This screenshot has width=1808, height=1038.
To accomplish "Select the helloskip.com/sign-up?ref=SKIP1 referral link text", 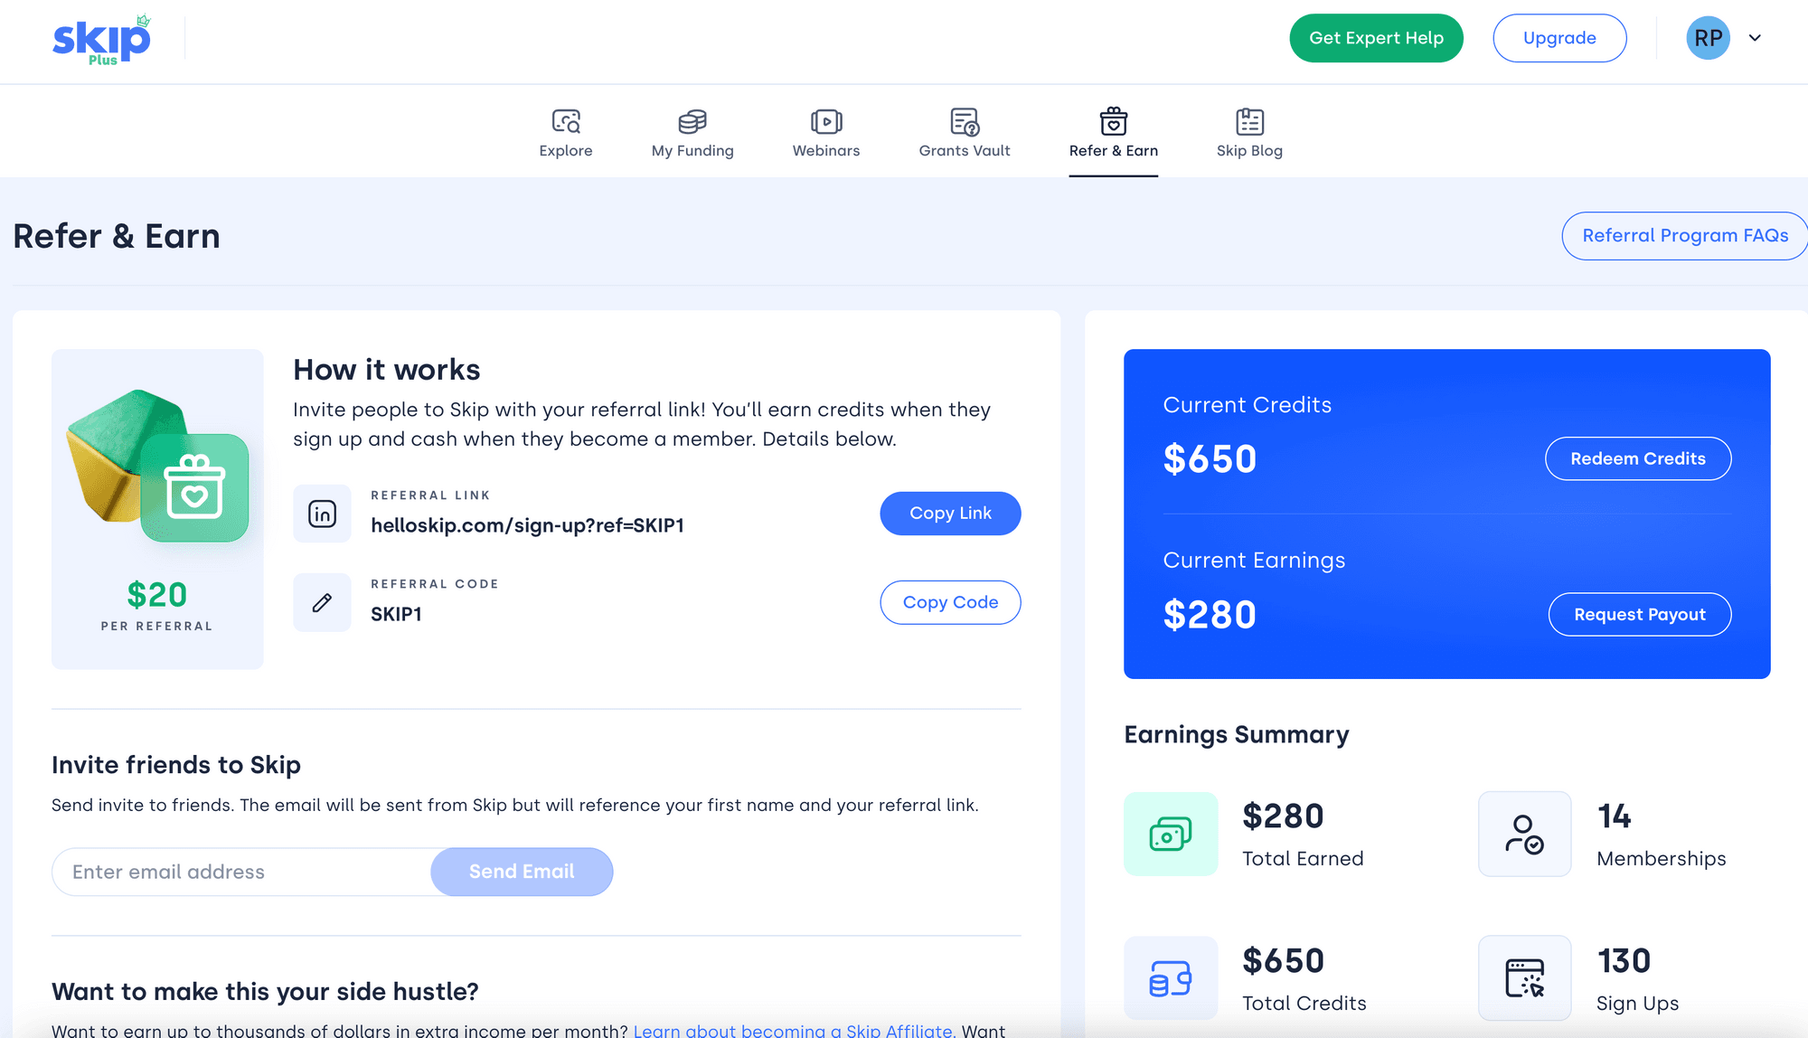I will coord(527,525).
